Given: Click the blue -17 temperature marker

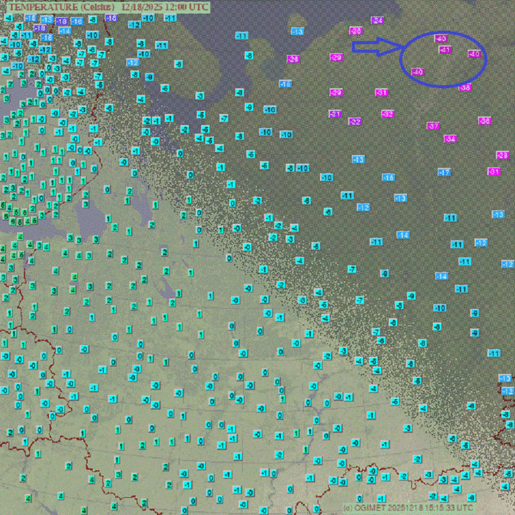Looking at the screenshot, I should [444, 172].
